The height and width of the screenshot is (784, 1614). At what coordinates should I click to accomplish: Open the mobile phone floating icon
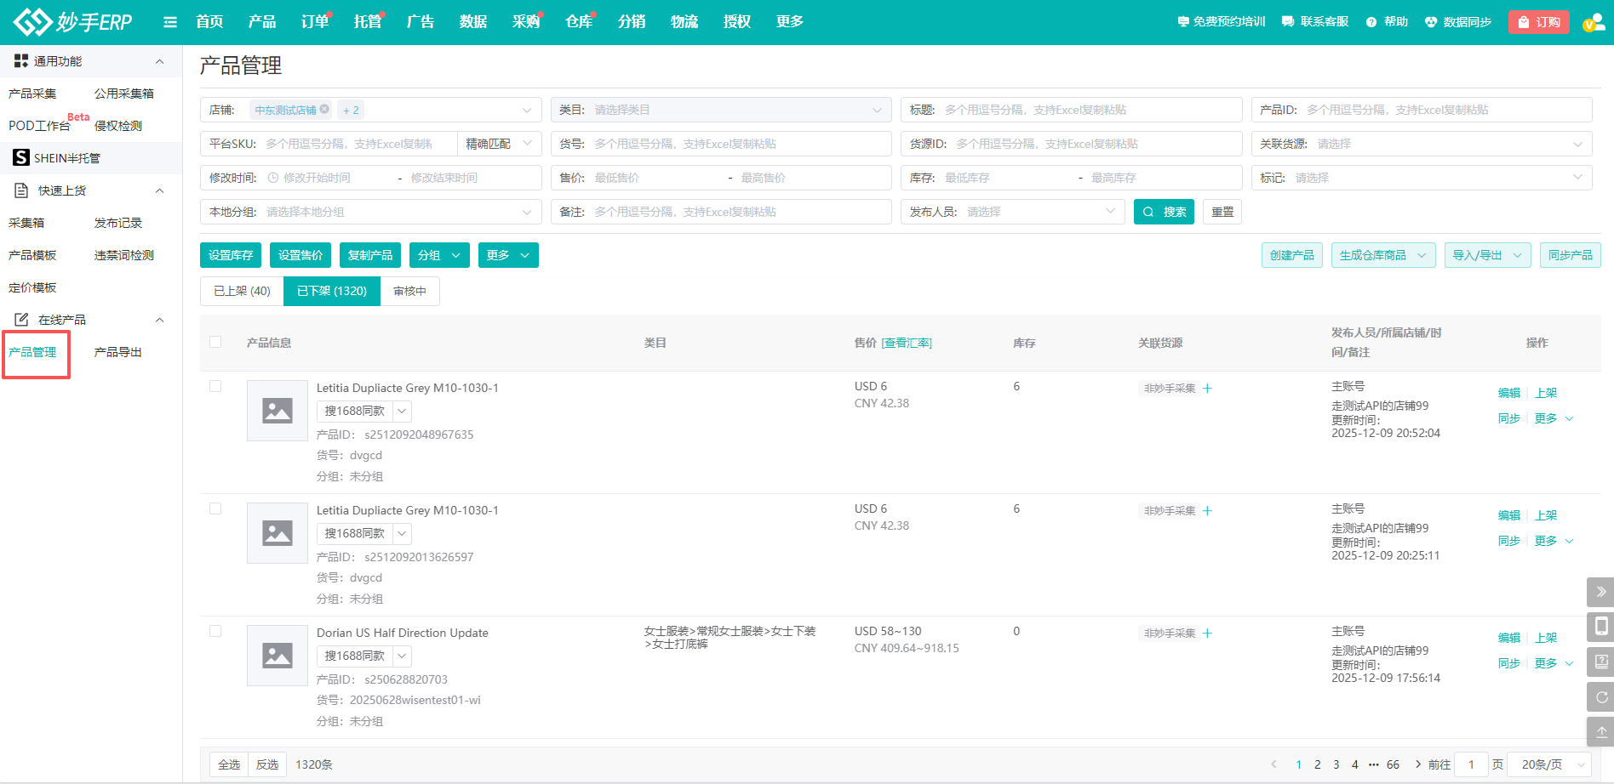pyautogui.click(x=1600, y=627)
